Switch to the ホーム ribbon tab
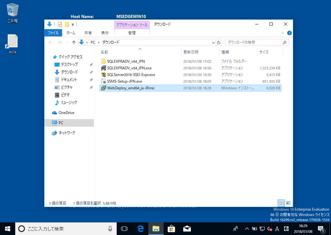Viewport: 331px width, 235px height. point(71,33)
